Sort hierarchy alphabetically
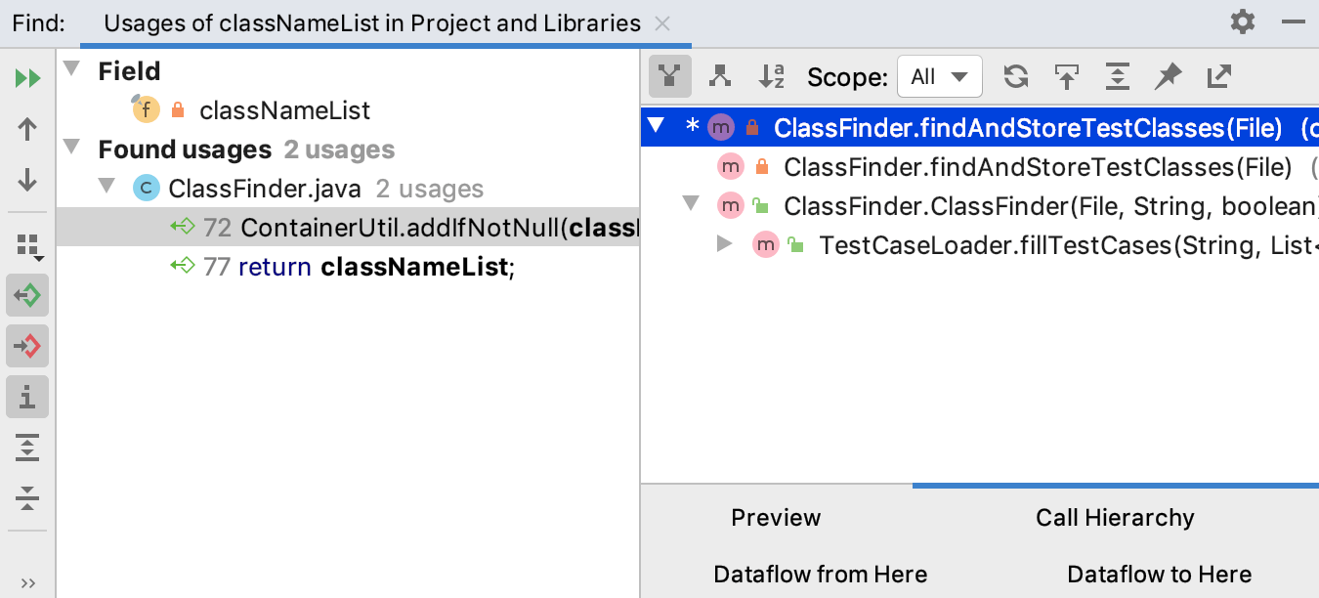 [x=772, y=76]
